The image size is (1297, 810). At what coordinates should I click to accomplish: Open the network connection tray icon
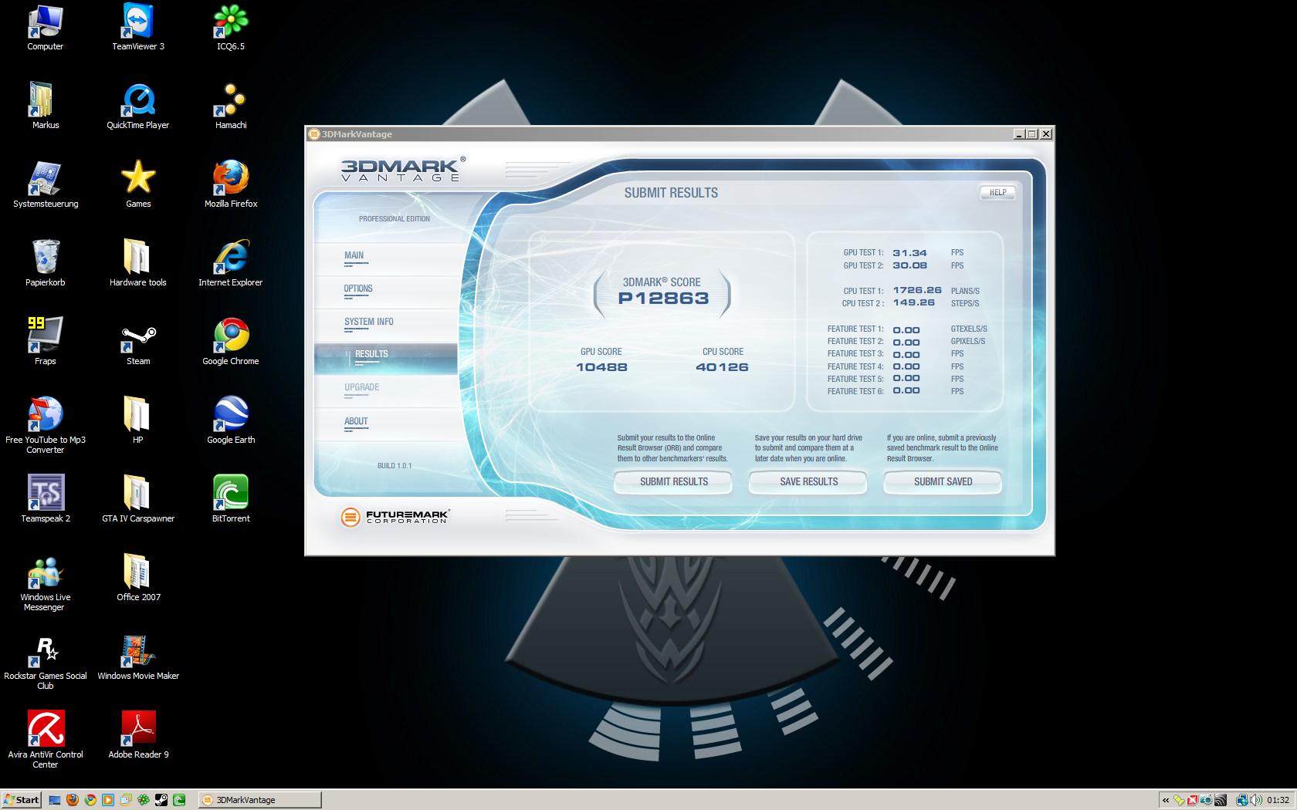pos(1241,800)
